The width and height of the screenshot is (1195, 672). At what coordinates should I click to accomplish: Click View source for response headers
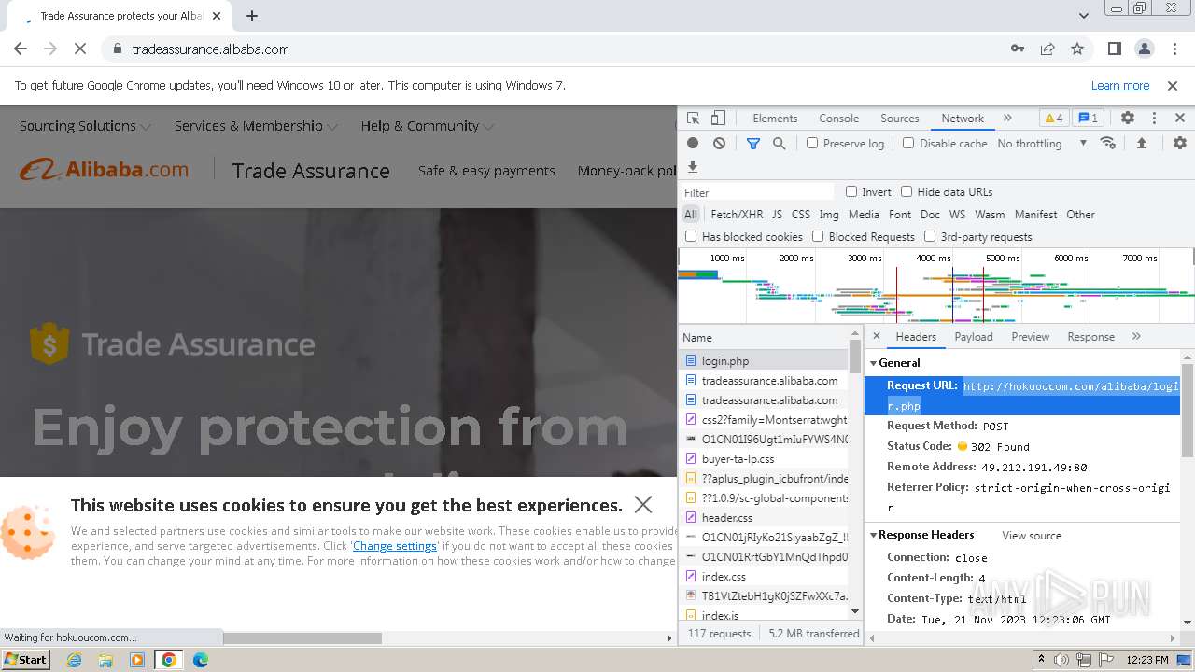pos(1032,536)
